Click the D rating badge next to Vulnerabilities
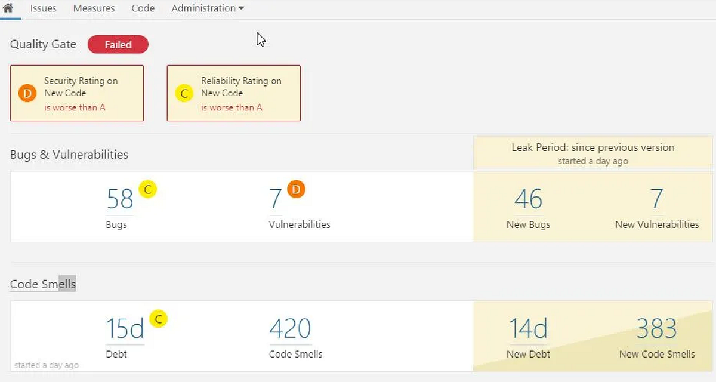Viewport: 716px width, 382px height. pyautogui.click(x=296, y=189)
